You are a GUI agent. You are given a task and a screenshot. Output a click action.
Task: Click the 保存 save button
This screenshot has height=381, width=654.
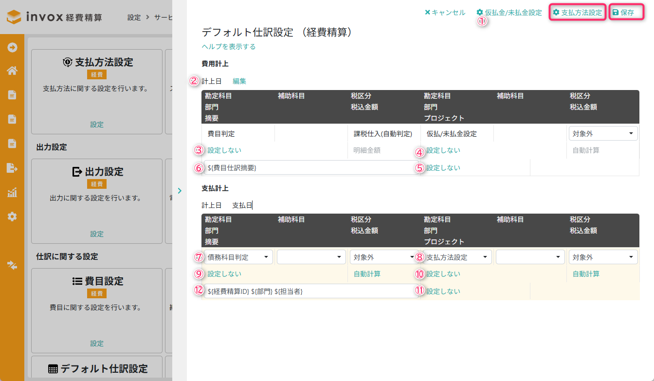pos(626,13)
